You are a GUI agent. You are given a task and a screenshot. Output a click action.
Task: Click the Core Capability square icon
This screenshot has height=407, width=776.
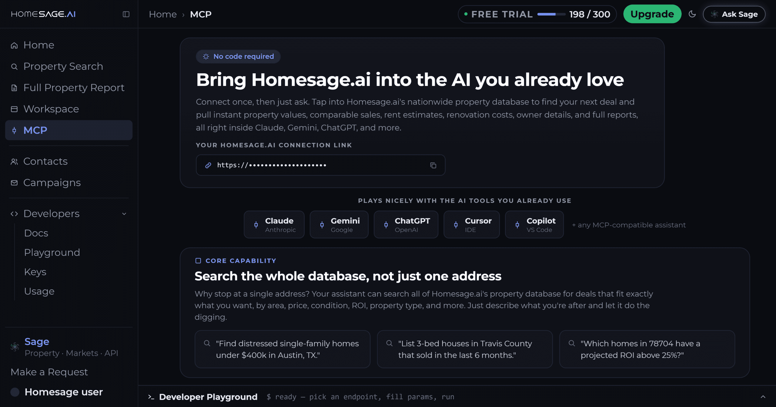[198, 261]
